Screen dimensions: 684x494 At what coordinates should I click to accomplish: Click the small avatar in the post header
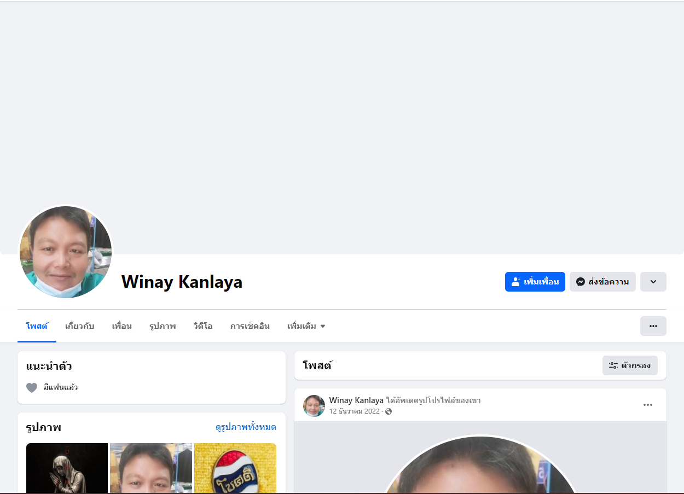(314, 406)
